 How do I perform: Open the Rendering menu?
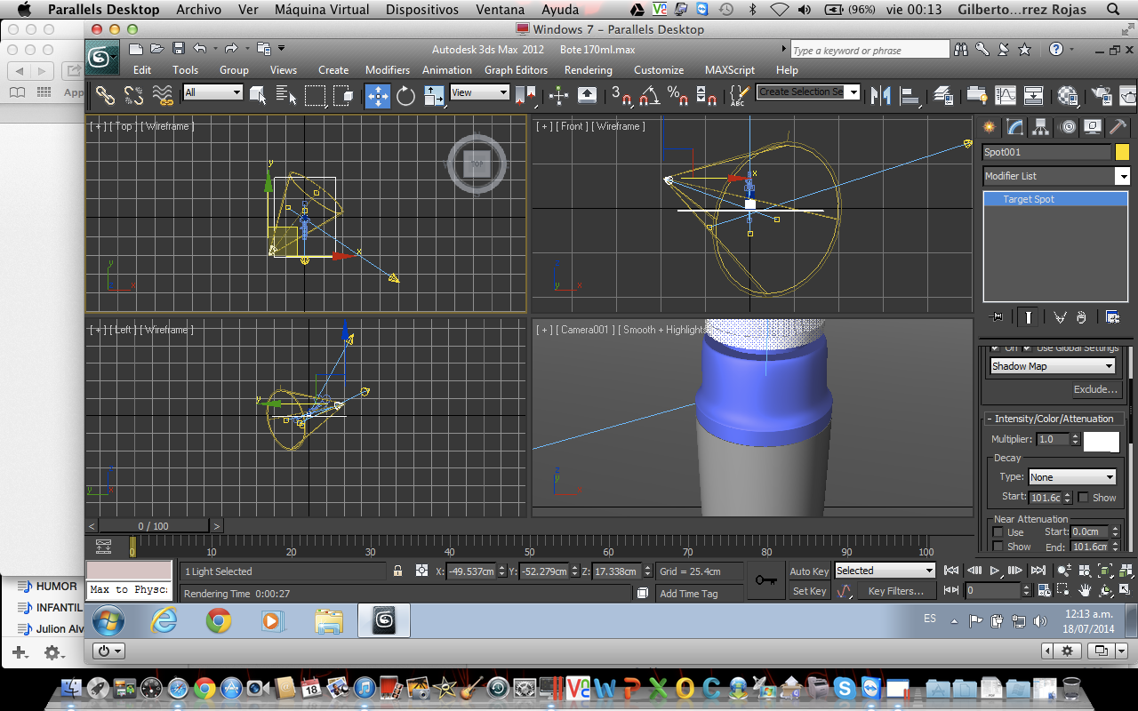(x=589, y=70)
